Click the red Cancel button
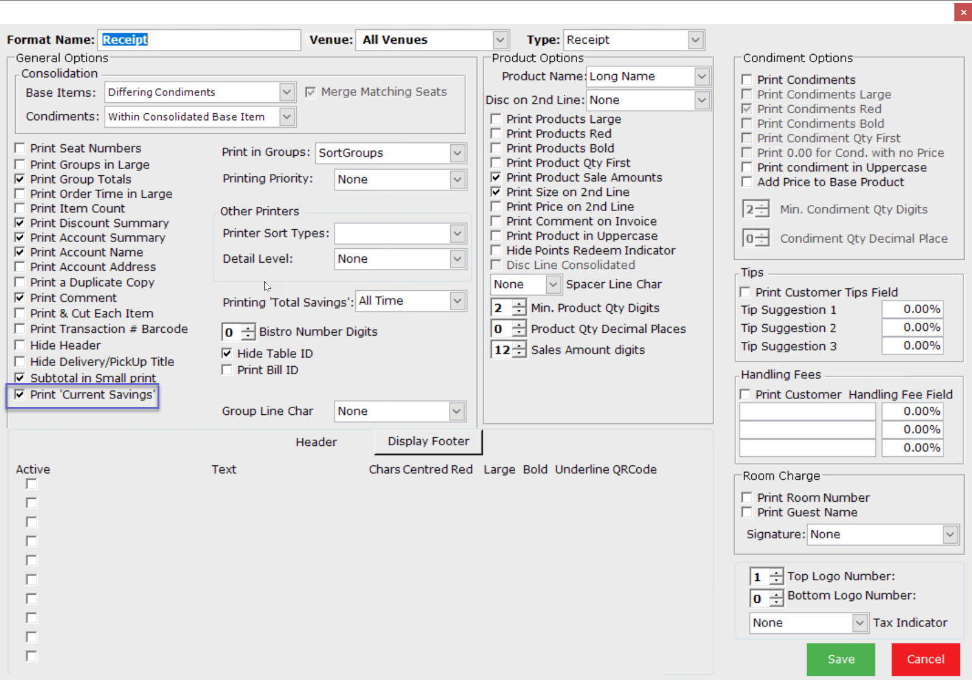The height and width of the screenshot is (680, 972). click(925, 659)
